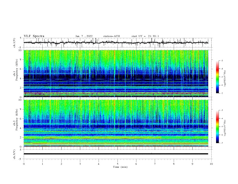Click the ch.1 spectrogram color scale bar
This screenshot has width=238, height=184.
click(x=218, y=77)
